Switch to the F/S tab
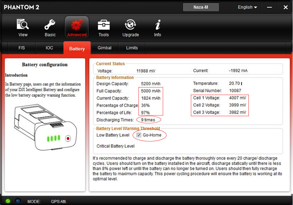The width and height of the screenshot is (293, 205). (x=22, y=48)
